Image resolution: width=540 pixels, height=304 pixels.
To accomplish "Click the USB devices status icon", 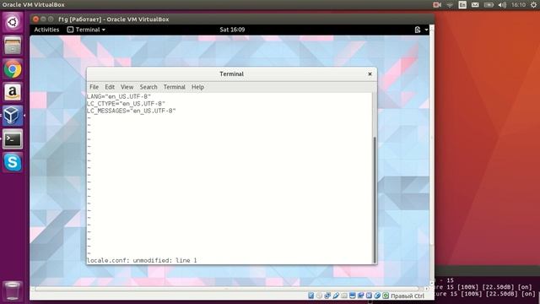I will (336, 296).
